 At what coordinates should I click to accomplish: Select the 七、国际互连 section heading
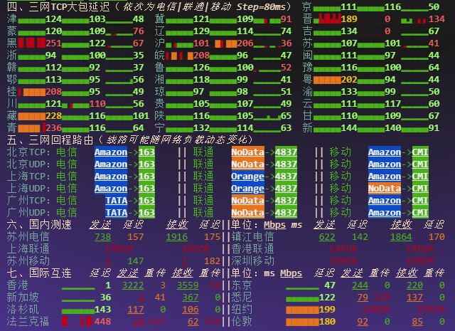(39, 273)
